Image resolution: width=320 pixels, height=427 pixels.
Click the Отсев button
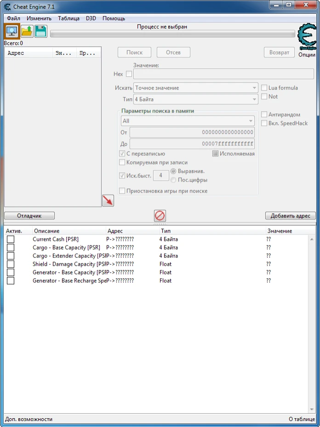(173, 52)
